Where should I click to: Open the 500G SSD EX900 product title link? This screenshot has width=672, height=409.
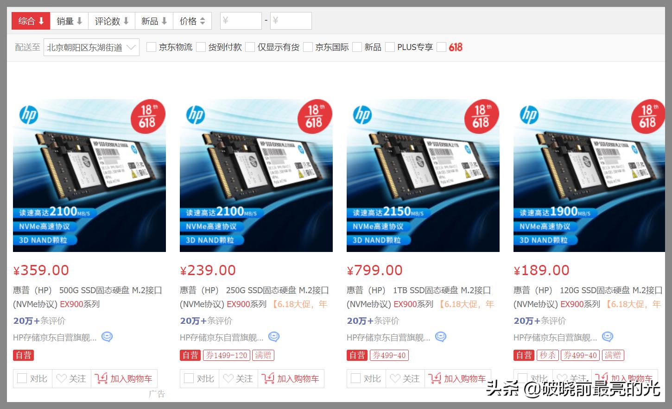coord(88,297)
